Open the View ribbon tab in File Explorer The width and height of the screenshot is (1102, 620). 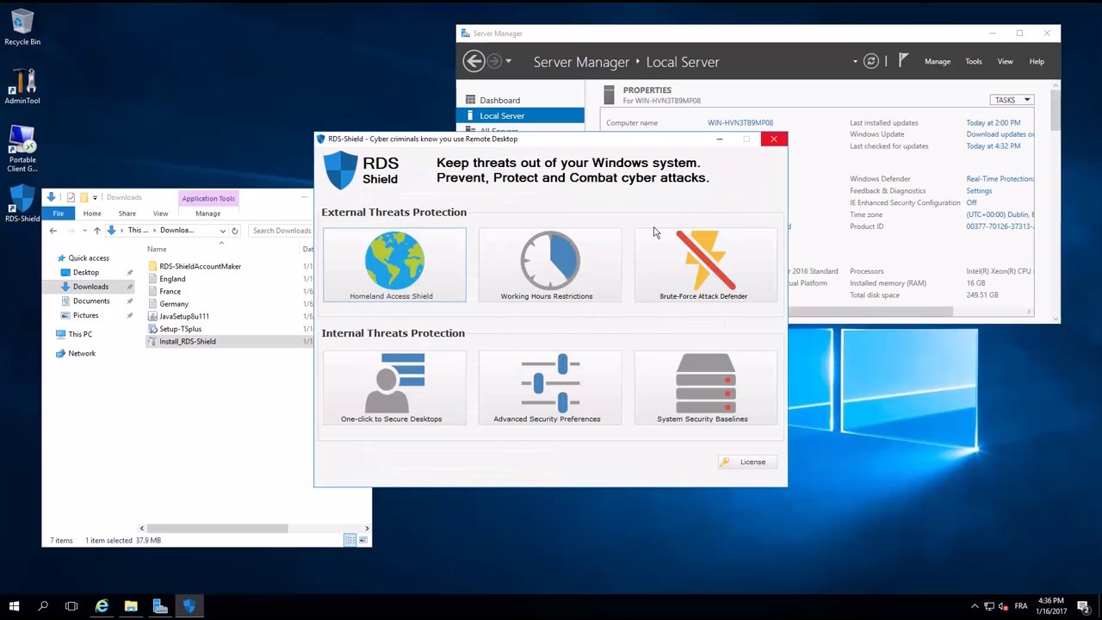pos(160,214)
